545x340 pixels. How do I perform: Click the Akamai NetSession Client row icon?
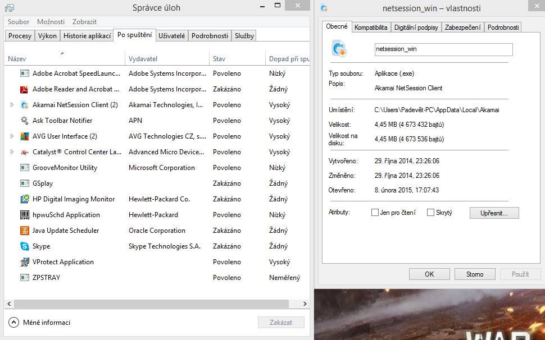(24, 105)
